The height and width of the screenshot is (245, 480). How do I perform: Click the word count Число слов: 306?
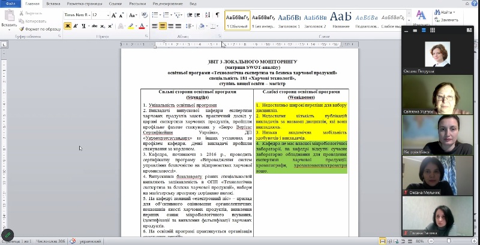(50, 241)
